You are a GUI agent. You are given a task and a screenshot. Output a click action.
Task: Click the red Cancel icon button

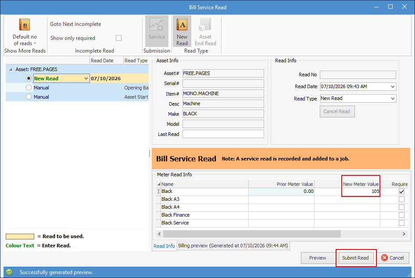pos(385,258)
